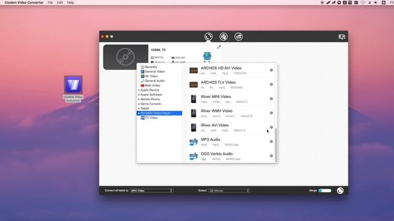Select the iRiver MP4 Video preset
Screen dimensions: 394x221
coord(231,99)
